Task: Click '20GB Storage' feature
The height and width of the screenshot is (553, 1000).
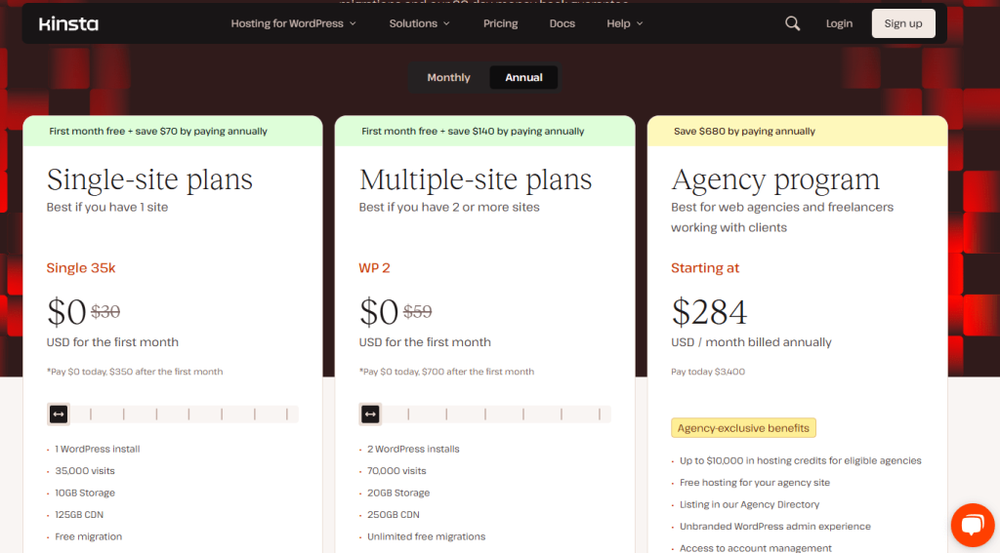Action: click(398, 493)
